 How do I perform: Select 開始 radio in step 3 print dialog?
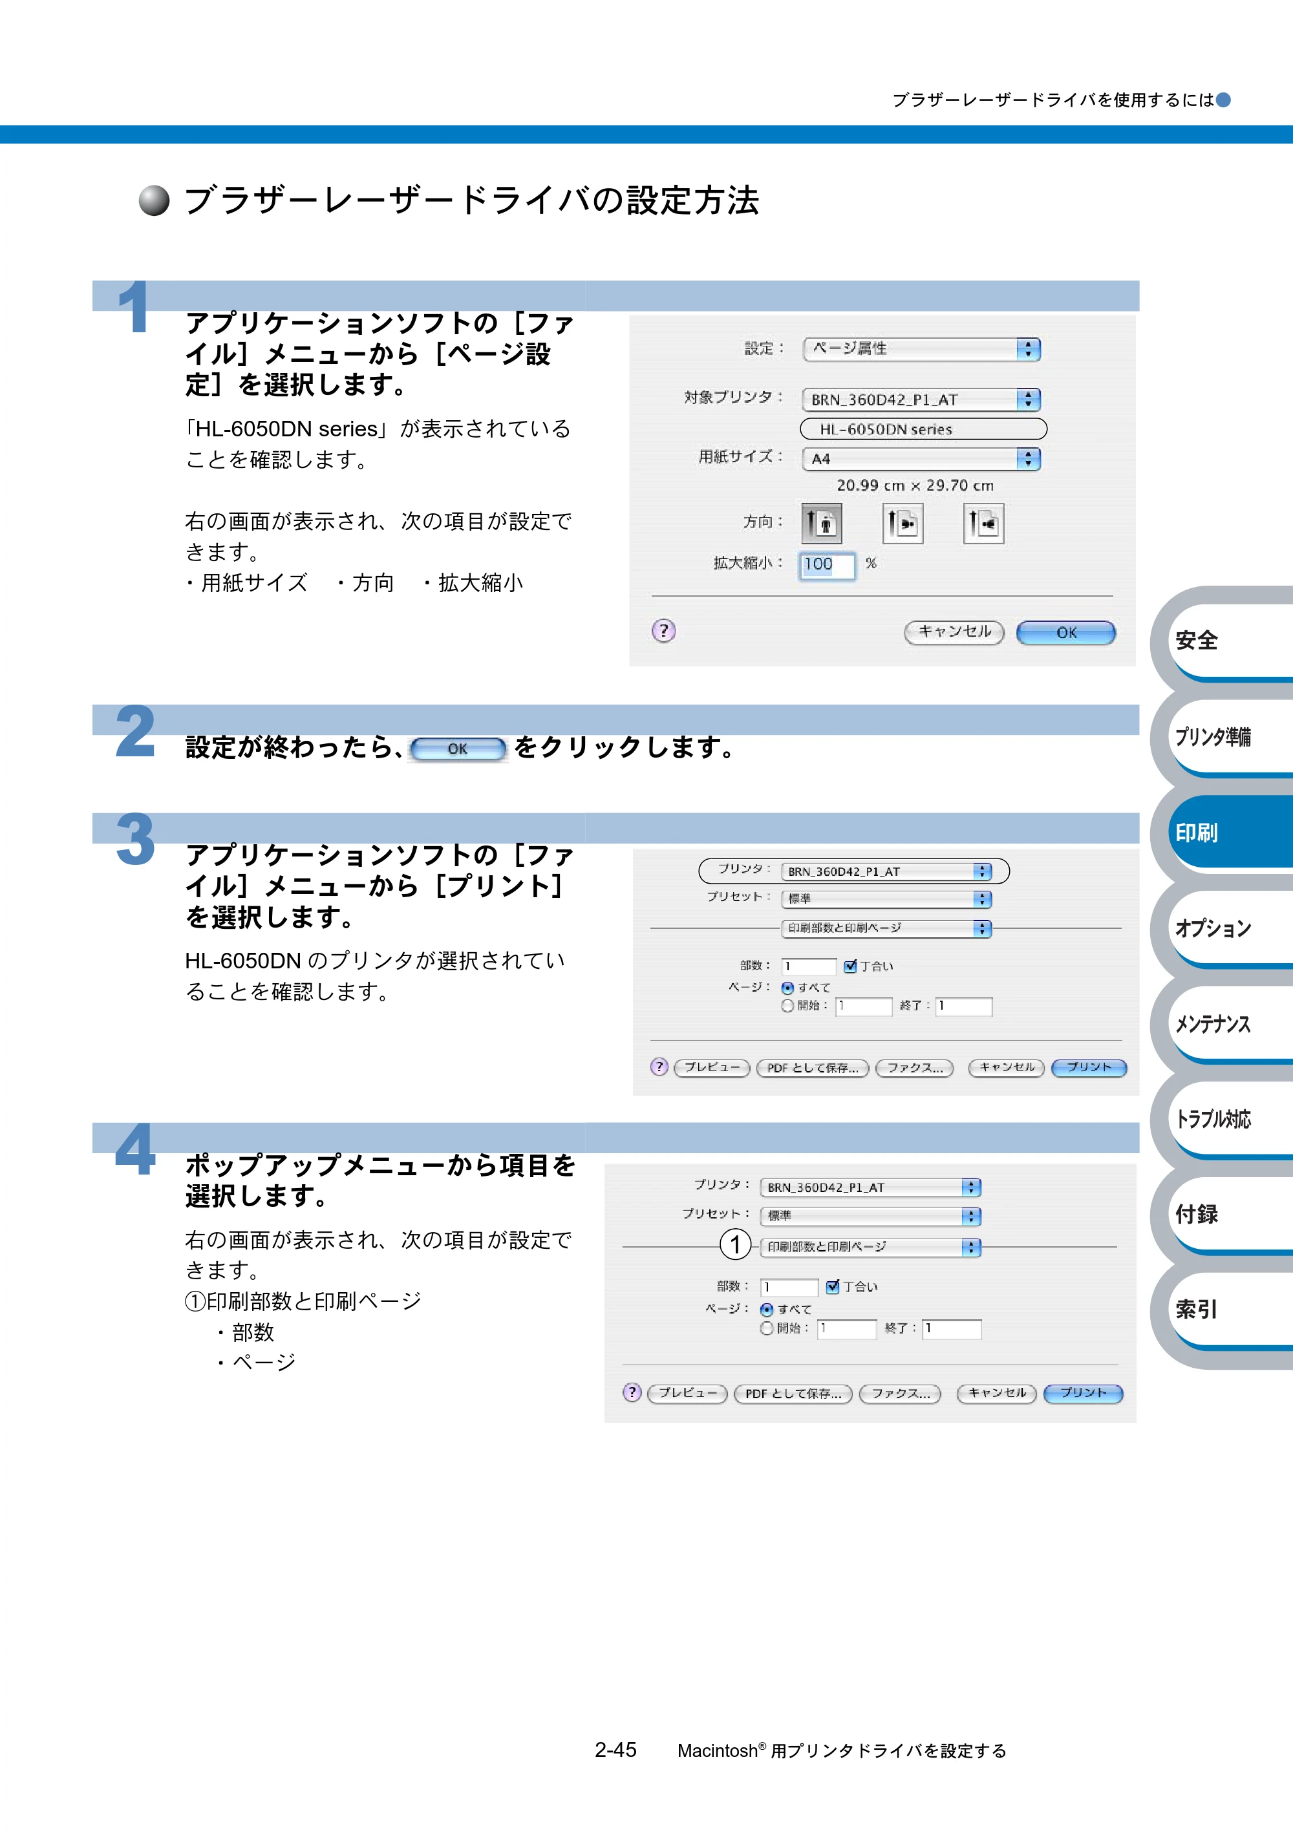click(787, 1006)
